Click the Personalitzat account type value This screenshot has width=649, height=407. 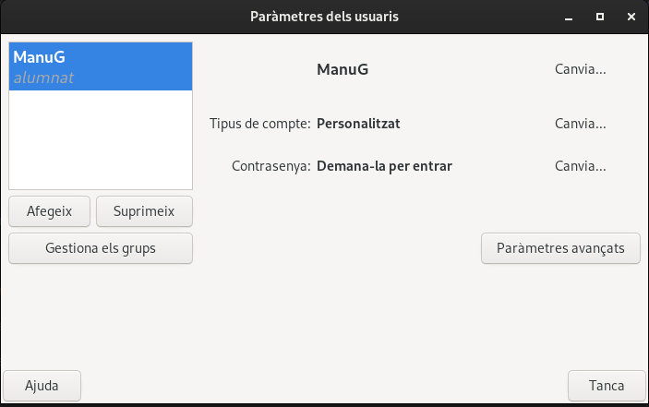point(358,123)
